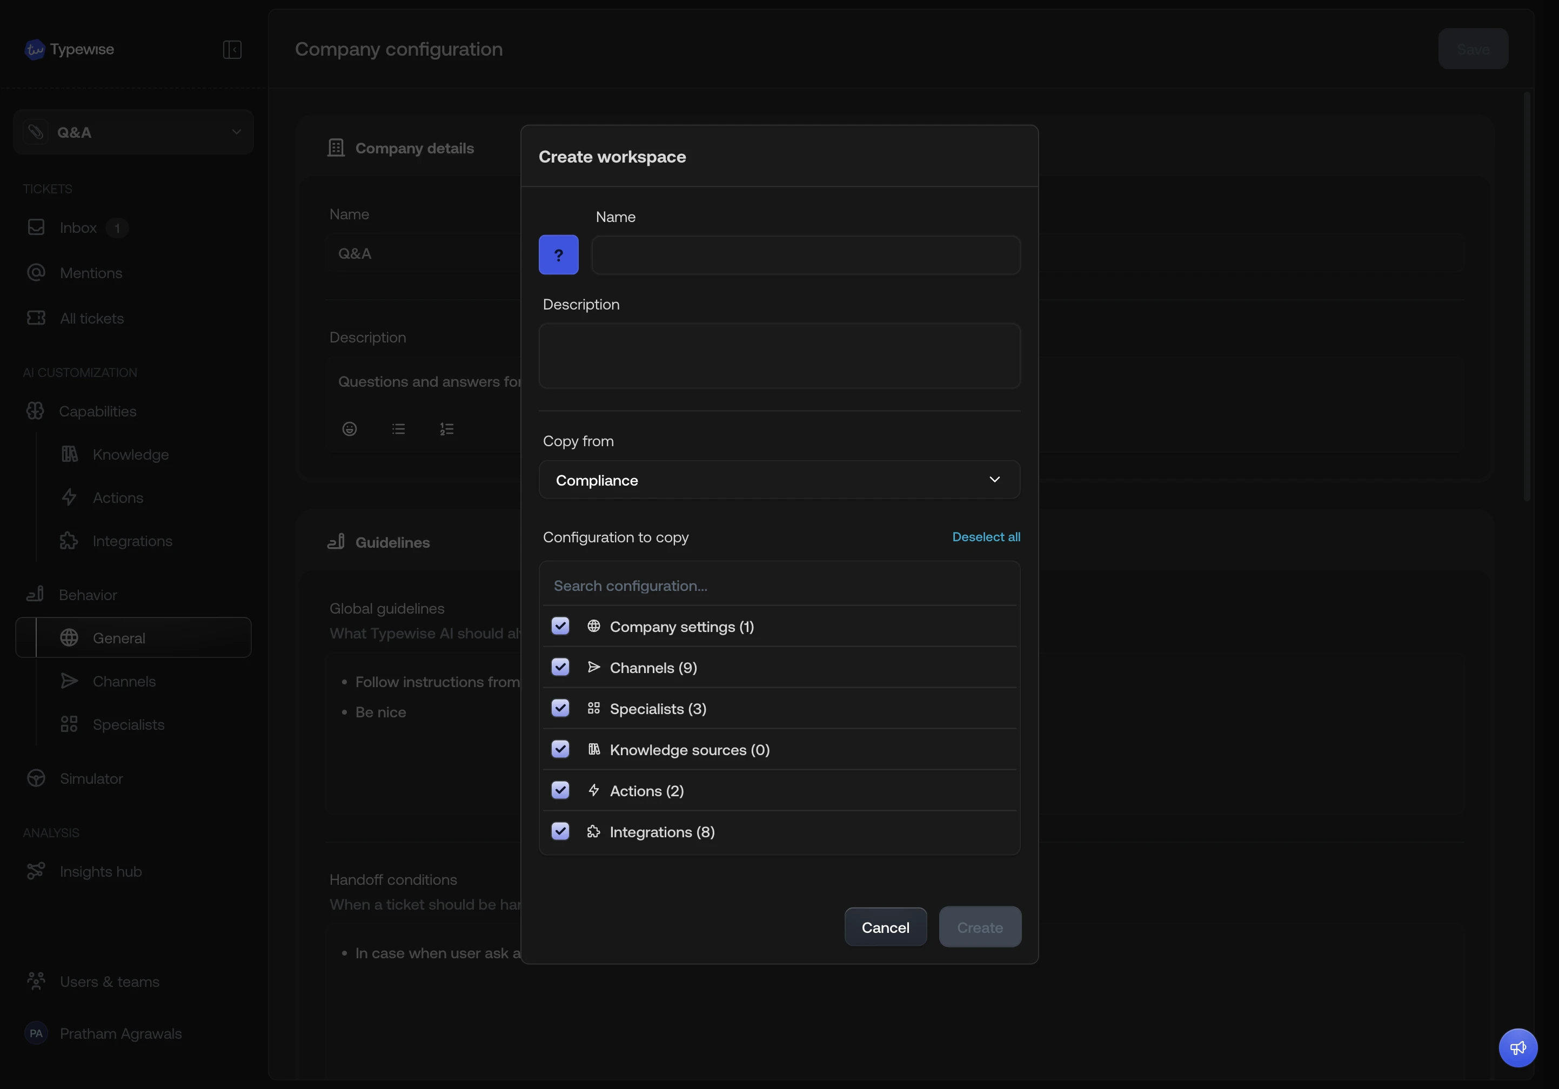Open Insights hub under Analysis
This screenshot has width=1559, height=1089.
(100, 872)
